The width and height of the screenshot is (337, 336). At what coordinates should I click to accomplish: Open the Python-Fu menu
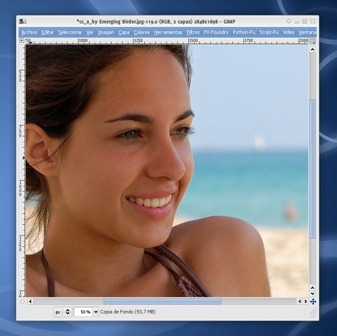pos(244,32)
